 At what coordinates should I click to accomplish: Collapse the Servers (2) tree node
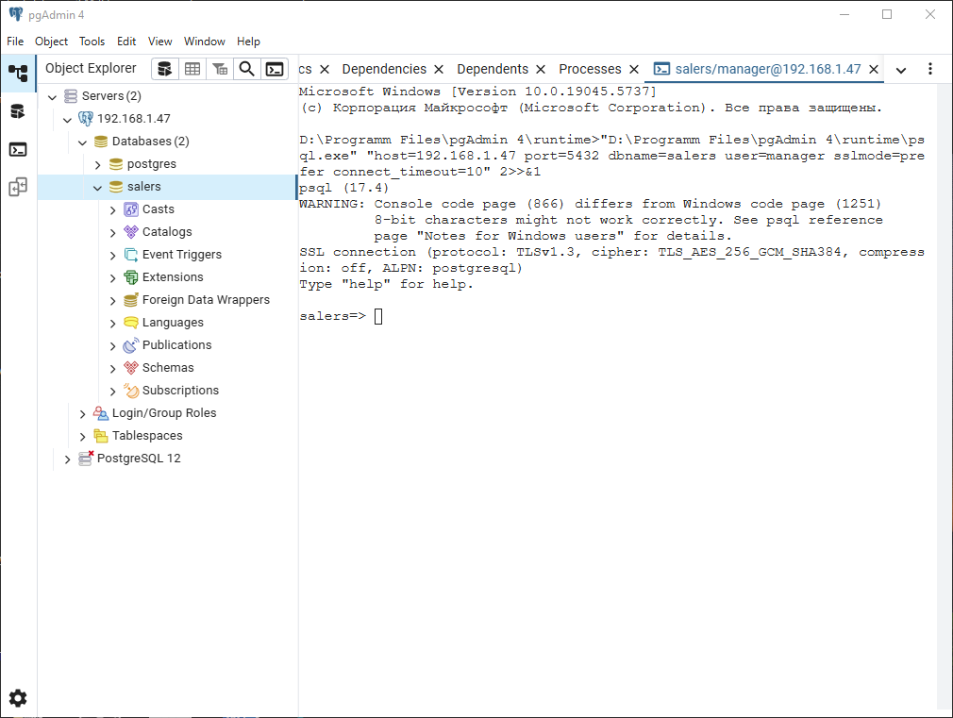click(x=53, y=96)
